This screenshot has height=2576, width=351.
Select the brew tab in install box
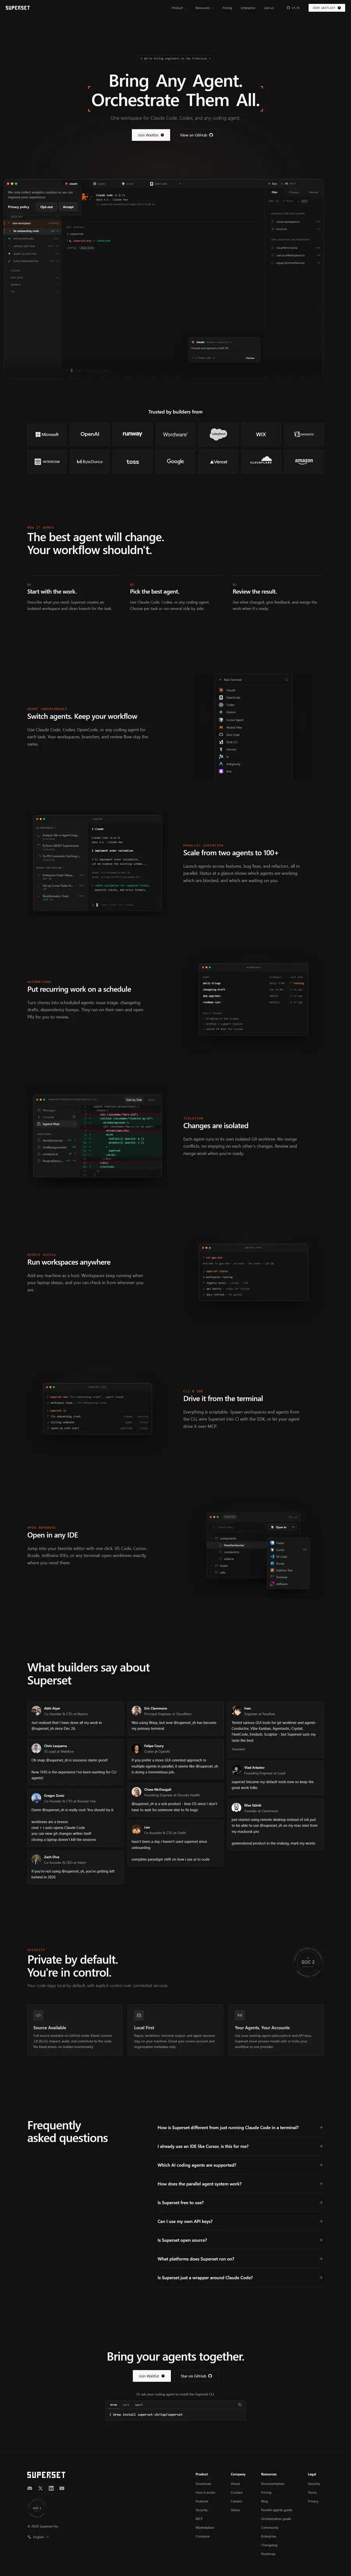(x=114, y=2404)
